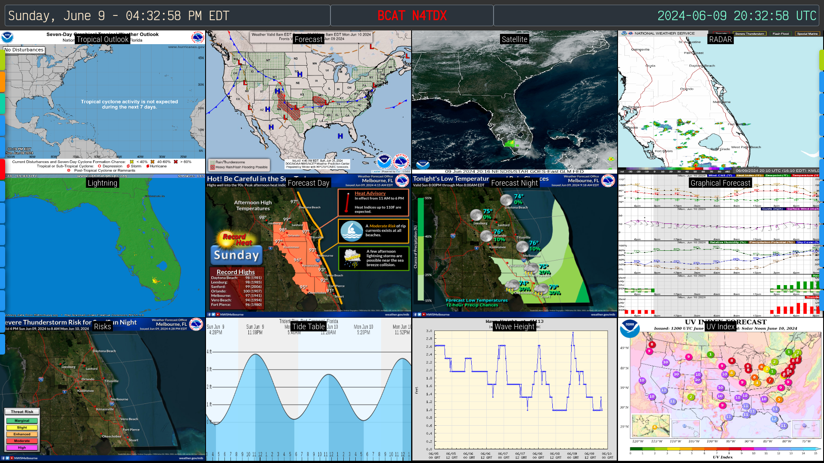Image resolution: width=824 pixels, height=463 pixels.
Task: Click NOAA logo on the satellite image
Action: click(423, 164)
